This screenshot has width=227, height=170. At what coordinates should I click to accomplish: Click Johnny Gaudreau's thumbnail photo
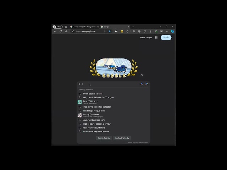pyautogui.click(x=79, y=115)
